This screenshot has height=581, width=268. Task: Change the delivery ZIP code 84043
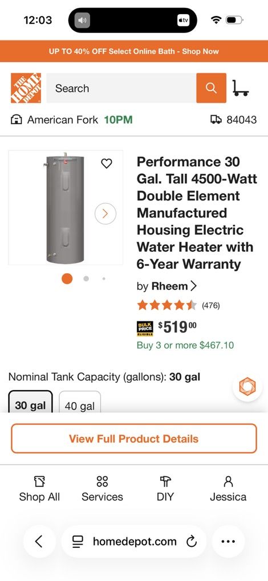point(234,120)
